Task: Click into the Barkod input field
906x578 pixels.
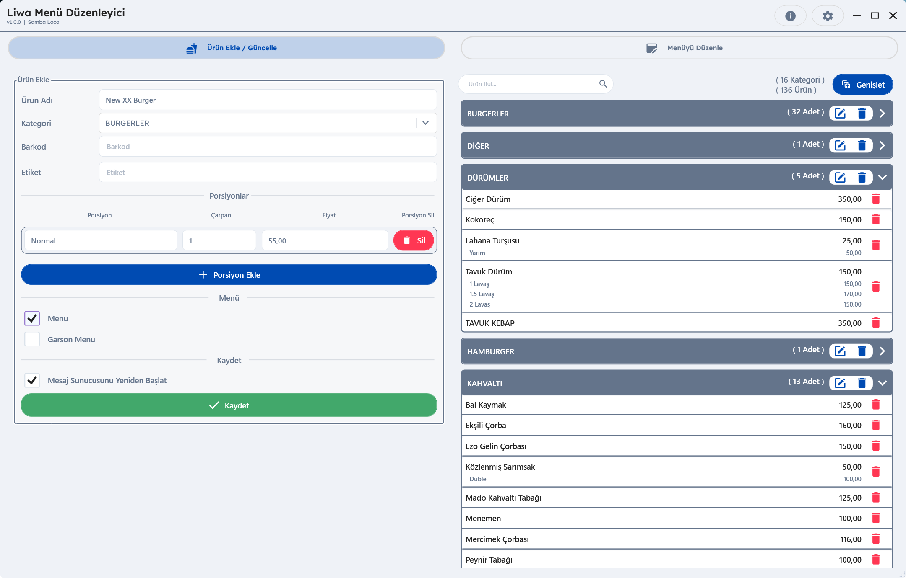Action: click(x=268, y=147)
